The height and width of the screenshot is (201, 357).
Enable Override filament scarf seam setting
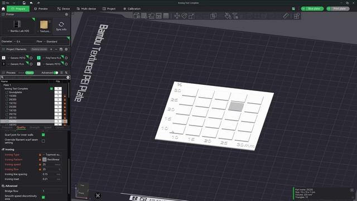tap(44, 141)
